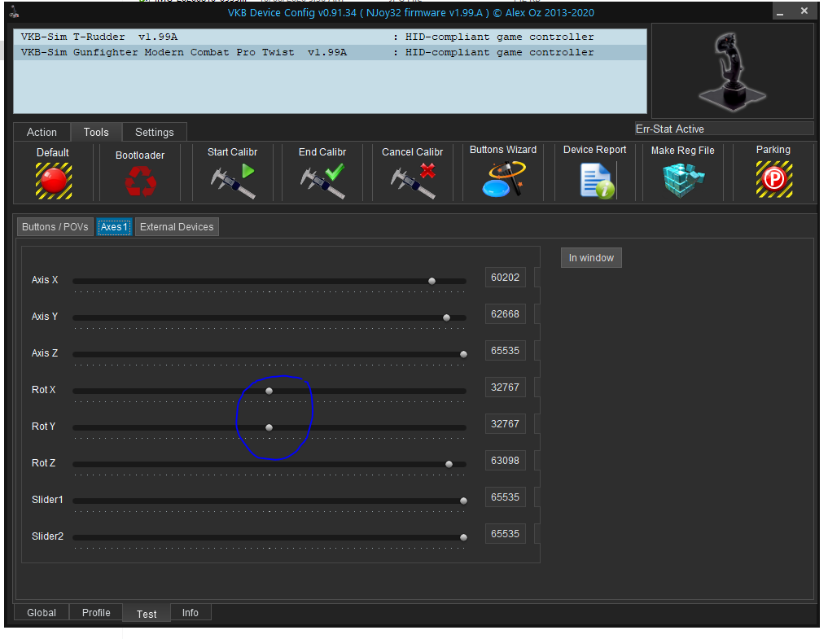This screenshot has width=828, height=639.
Task: Open the Info bottom tab
Action: click(190, 613)
